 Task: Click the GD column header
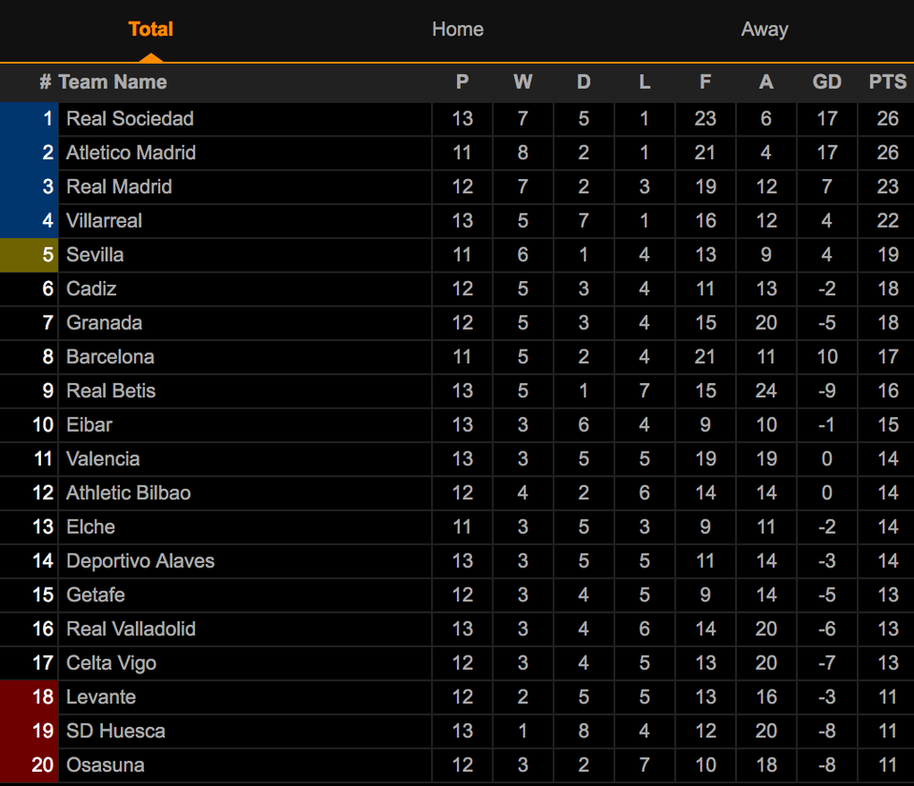click(x=826, y=82)
